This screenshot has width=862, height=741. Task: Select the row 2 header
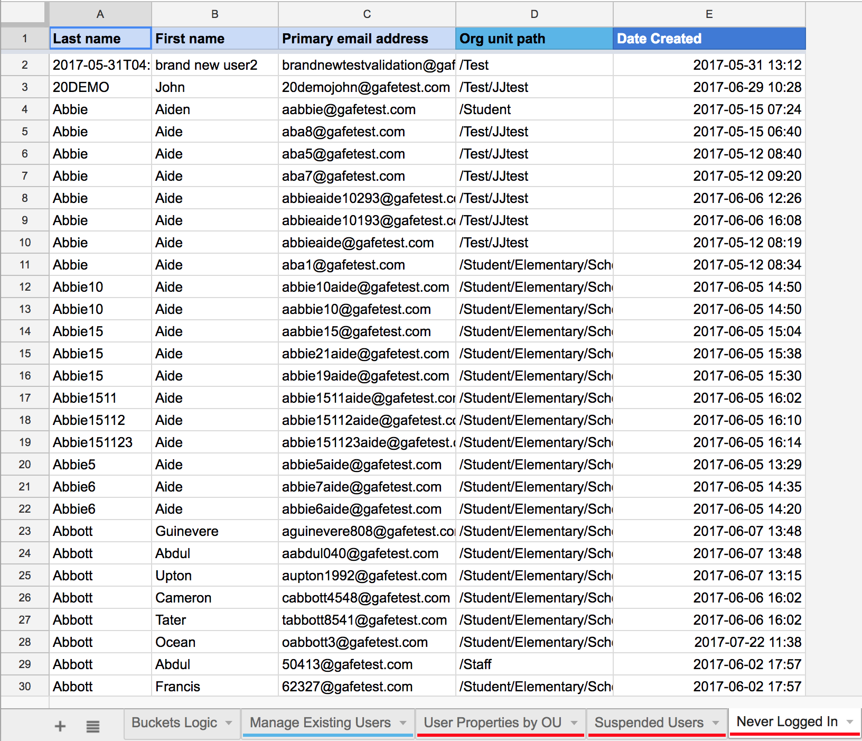click(25, 65)
